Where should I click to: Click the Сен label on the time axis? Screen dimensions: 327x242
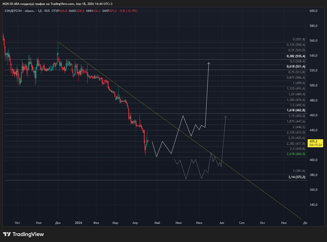pos(242,223)
